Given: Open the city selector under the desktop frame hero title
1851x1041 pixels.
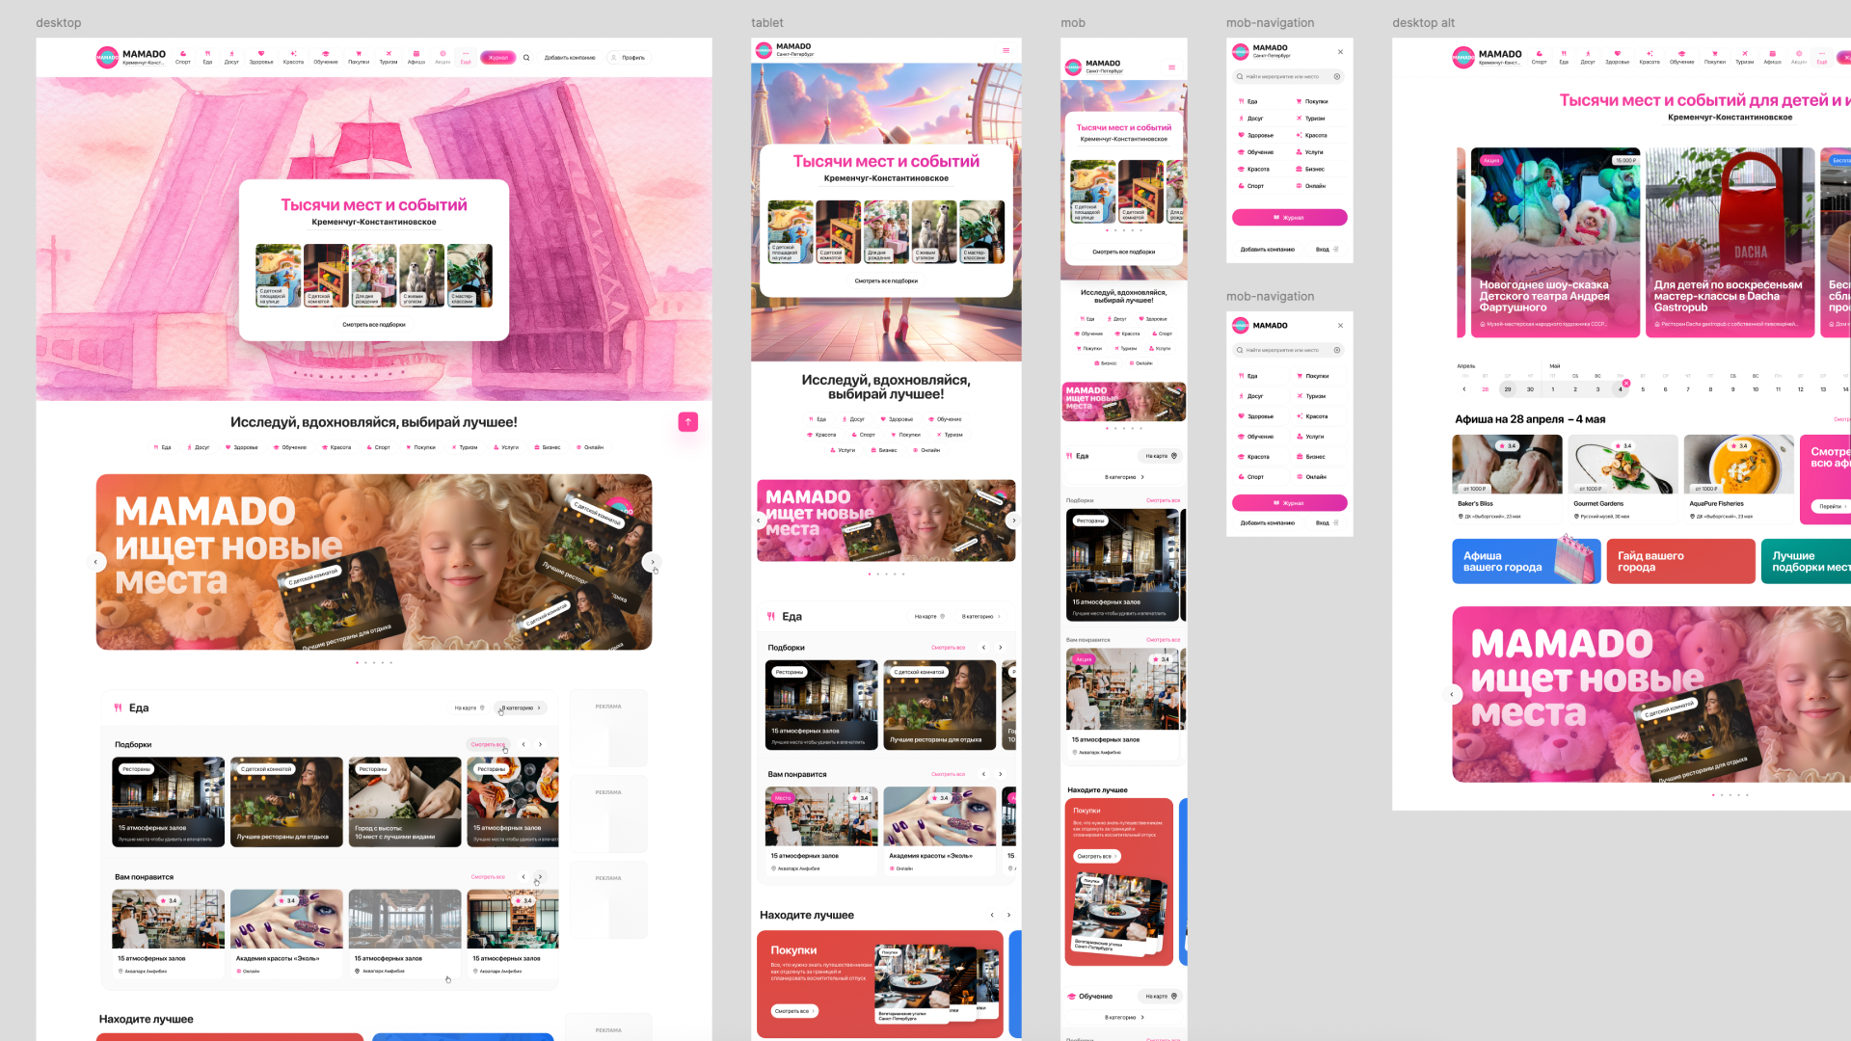Looking at the screenshot, I should 374,222.
